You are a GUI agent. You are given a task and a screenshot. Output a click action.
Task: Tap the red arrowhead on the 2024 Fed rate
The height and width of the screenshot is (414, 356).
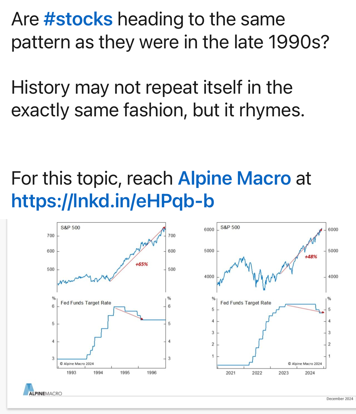[323, 312]
